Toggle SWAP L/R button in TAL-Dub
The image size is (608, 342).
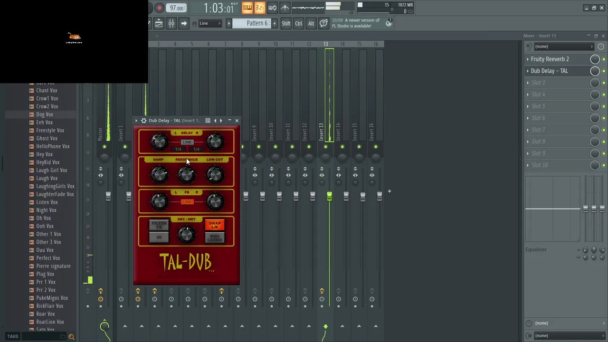click(215, 225)
